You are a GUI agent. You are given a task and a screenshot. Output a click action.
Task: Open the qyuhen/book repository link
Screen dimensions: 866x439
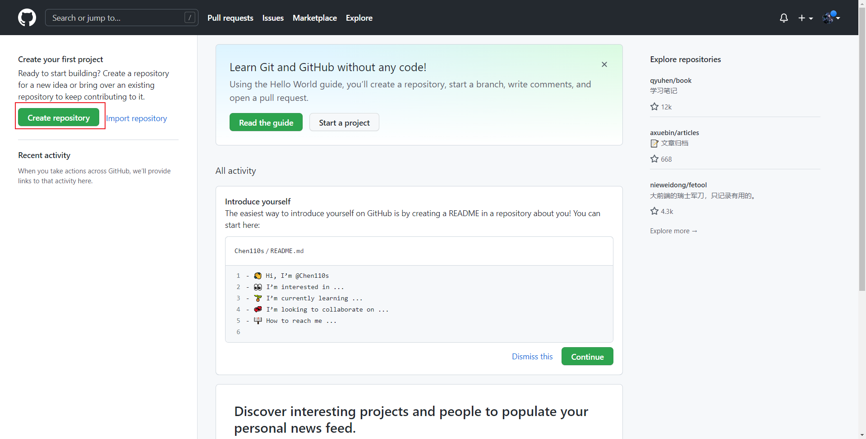(x=671, y=81)
